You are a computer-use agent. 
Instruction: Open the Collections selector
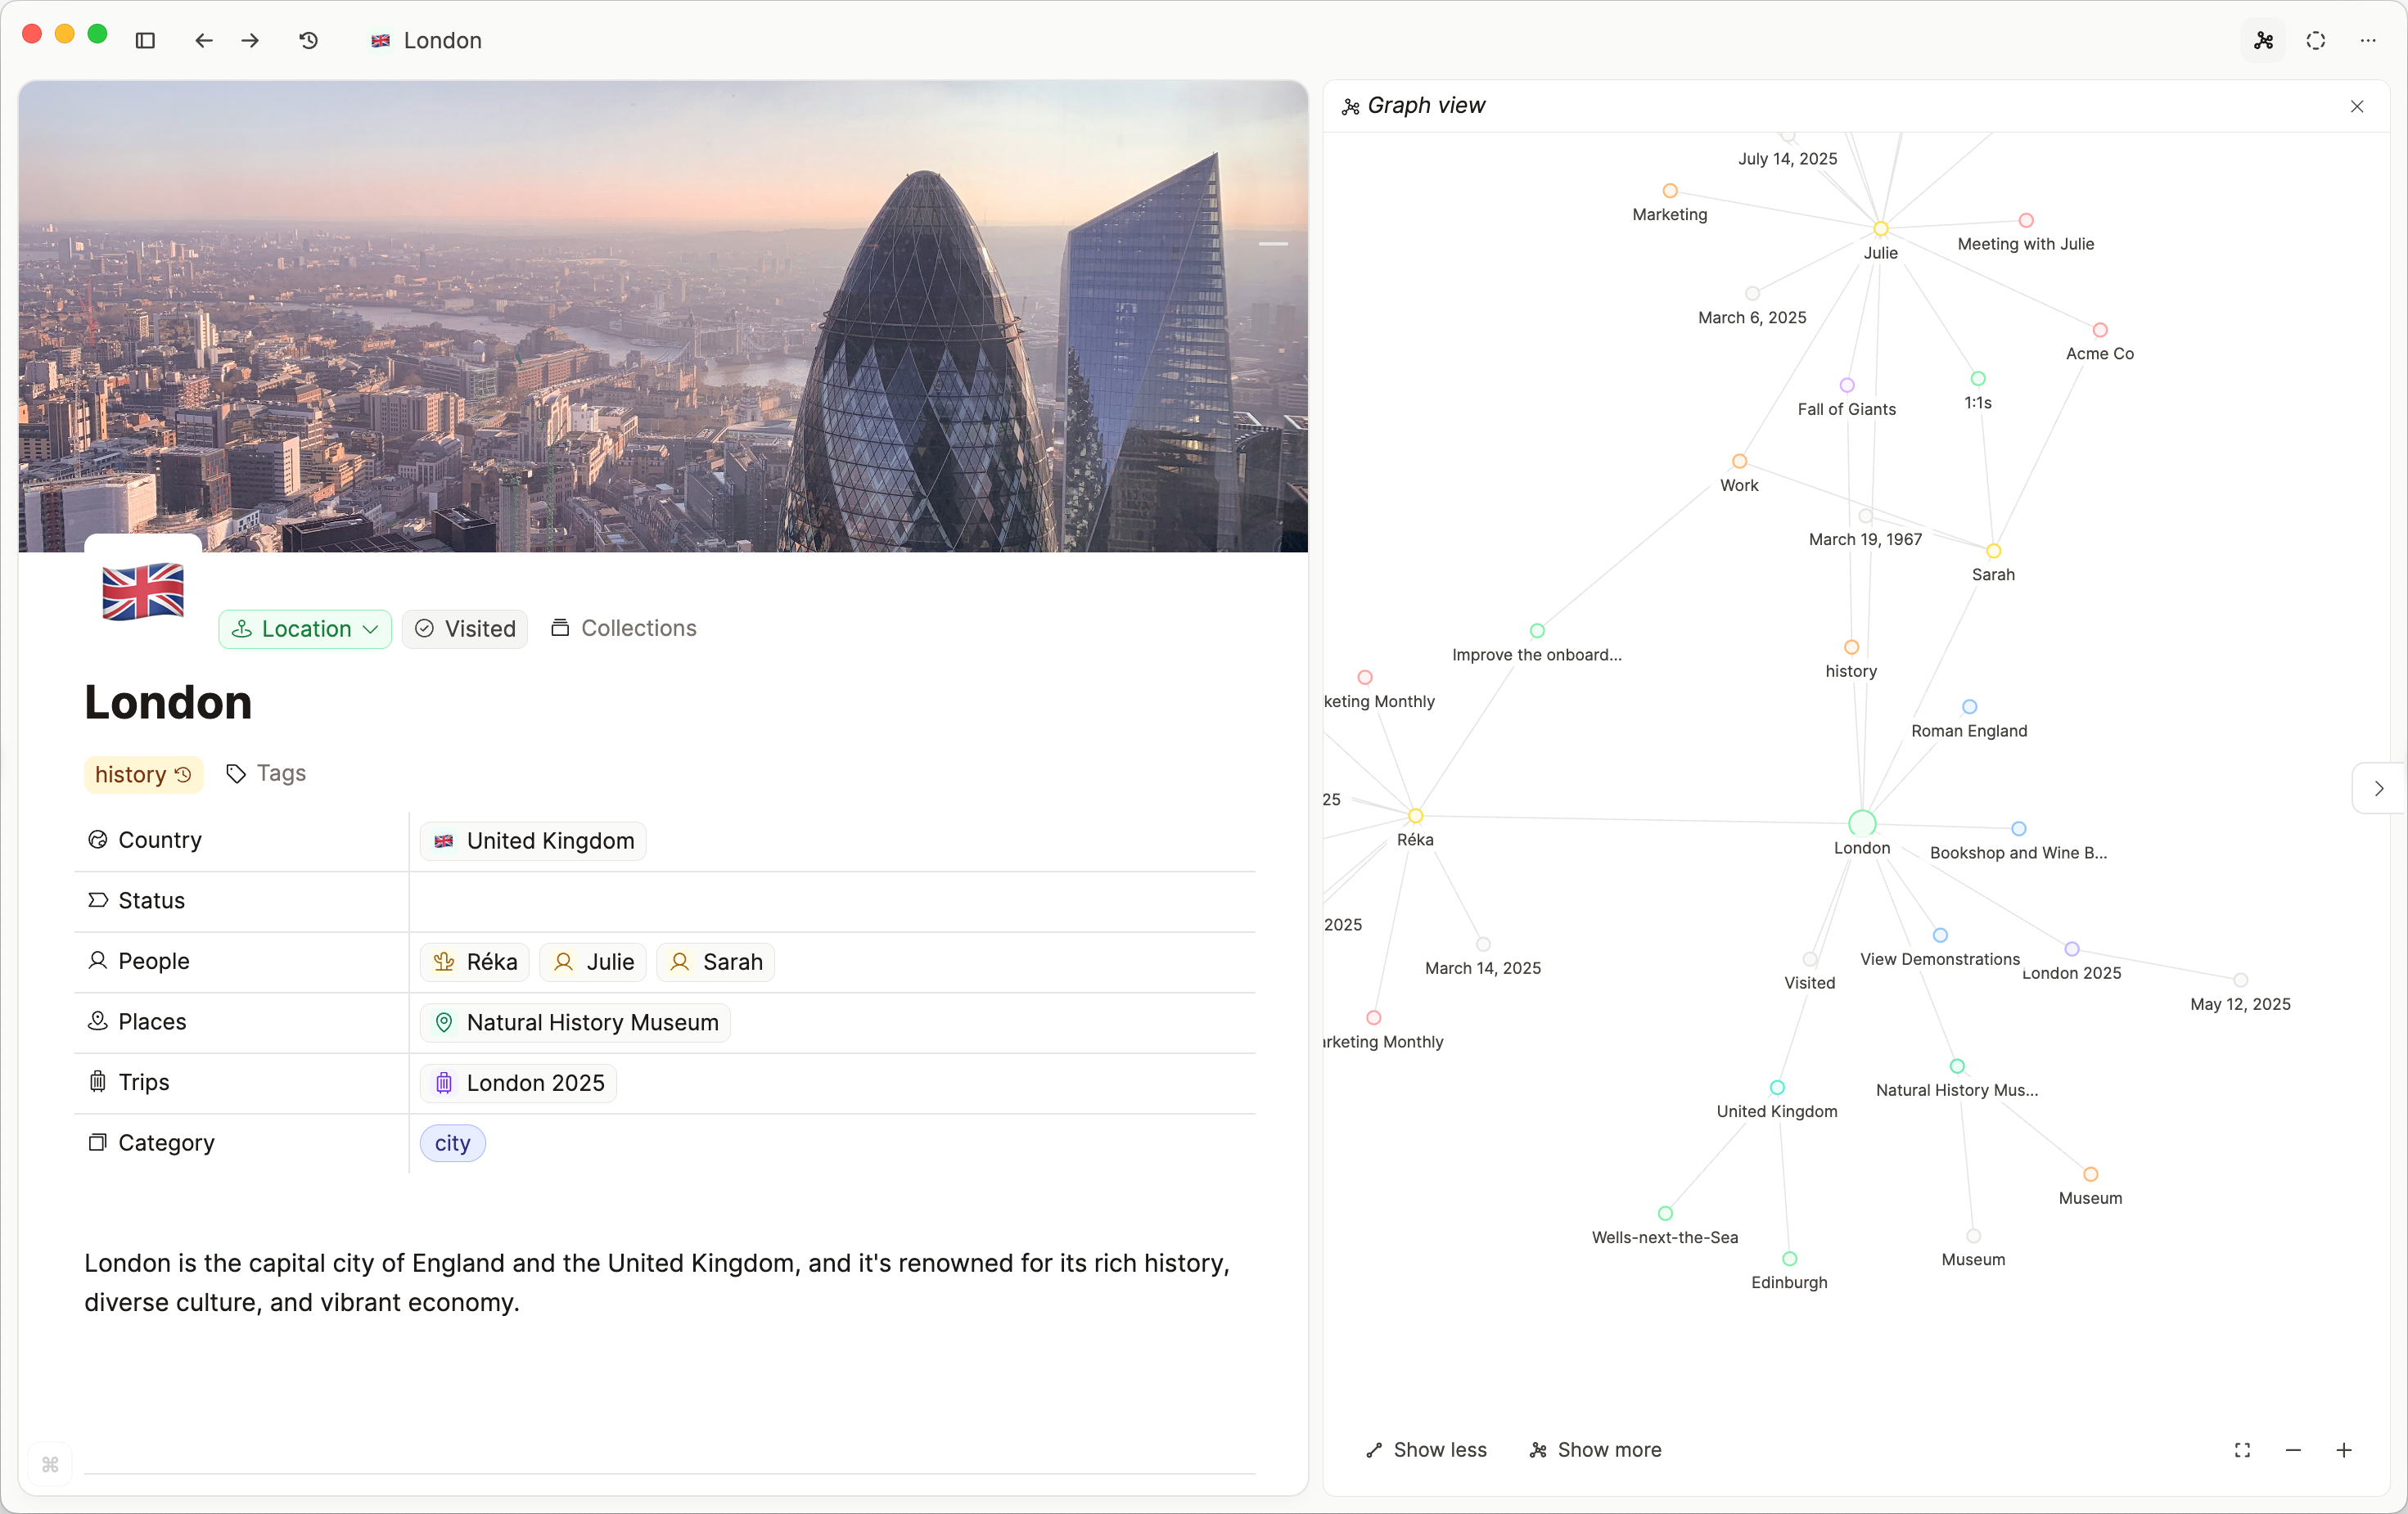click(x=624, y=628)
